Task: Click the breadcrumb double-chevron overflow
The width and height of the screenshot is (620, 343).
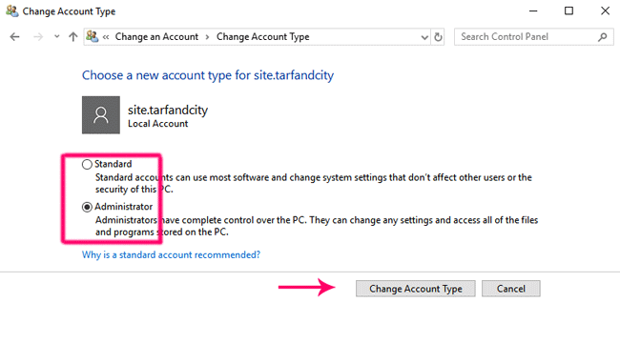Action: click(x=106, y=37)
